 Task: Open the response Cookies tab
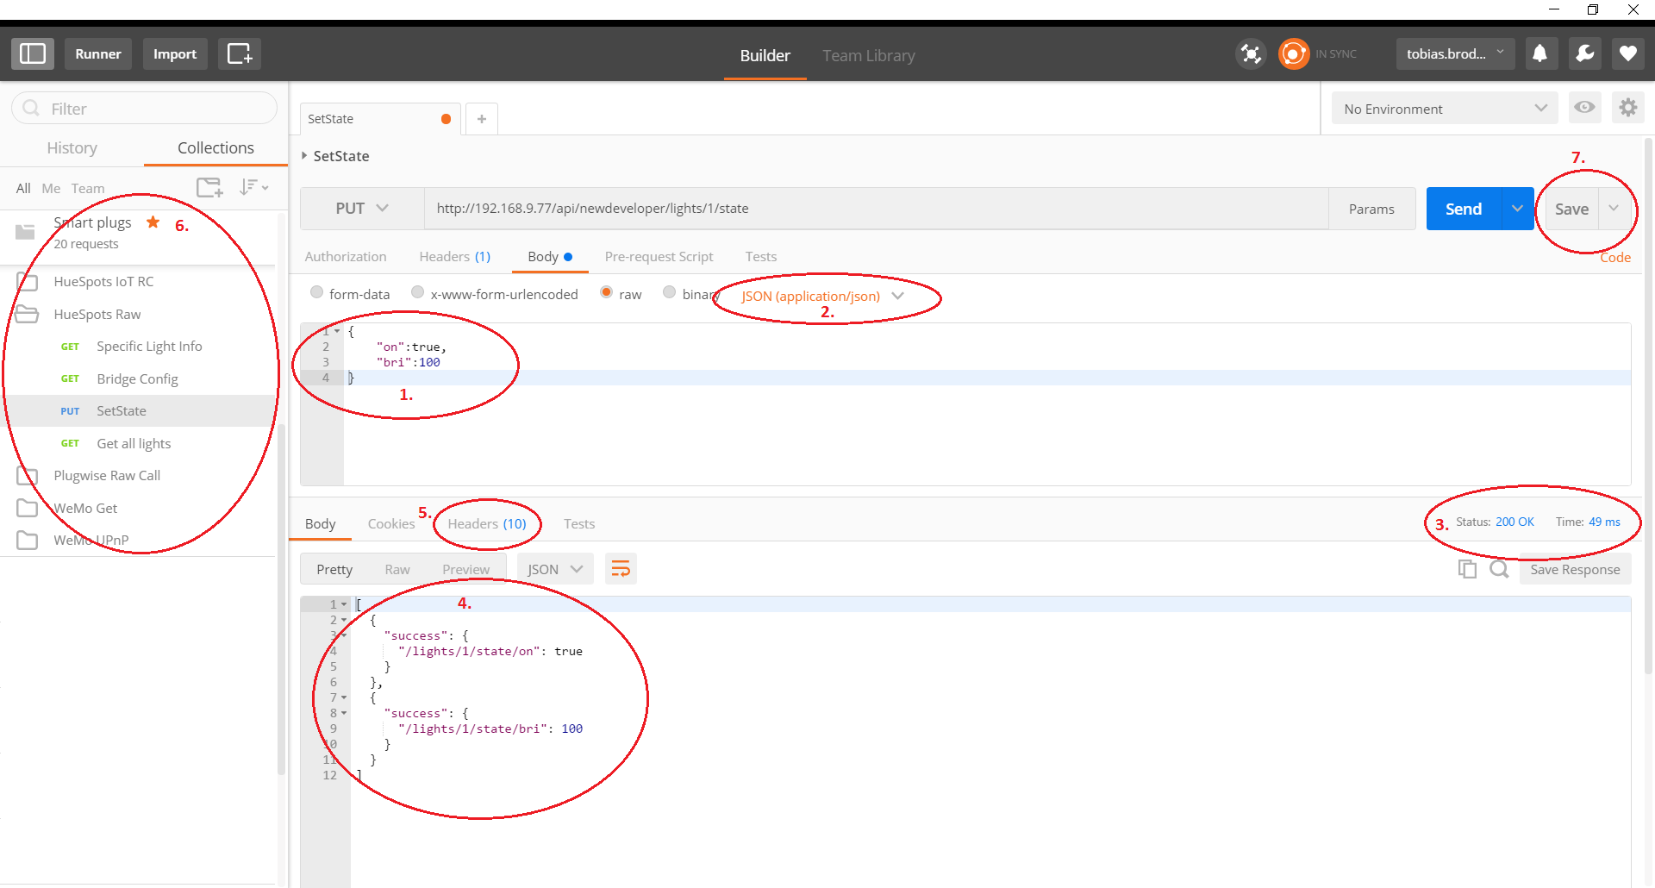[391, 524]
